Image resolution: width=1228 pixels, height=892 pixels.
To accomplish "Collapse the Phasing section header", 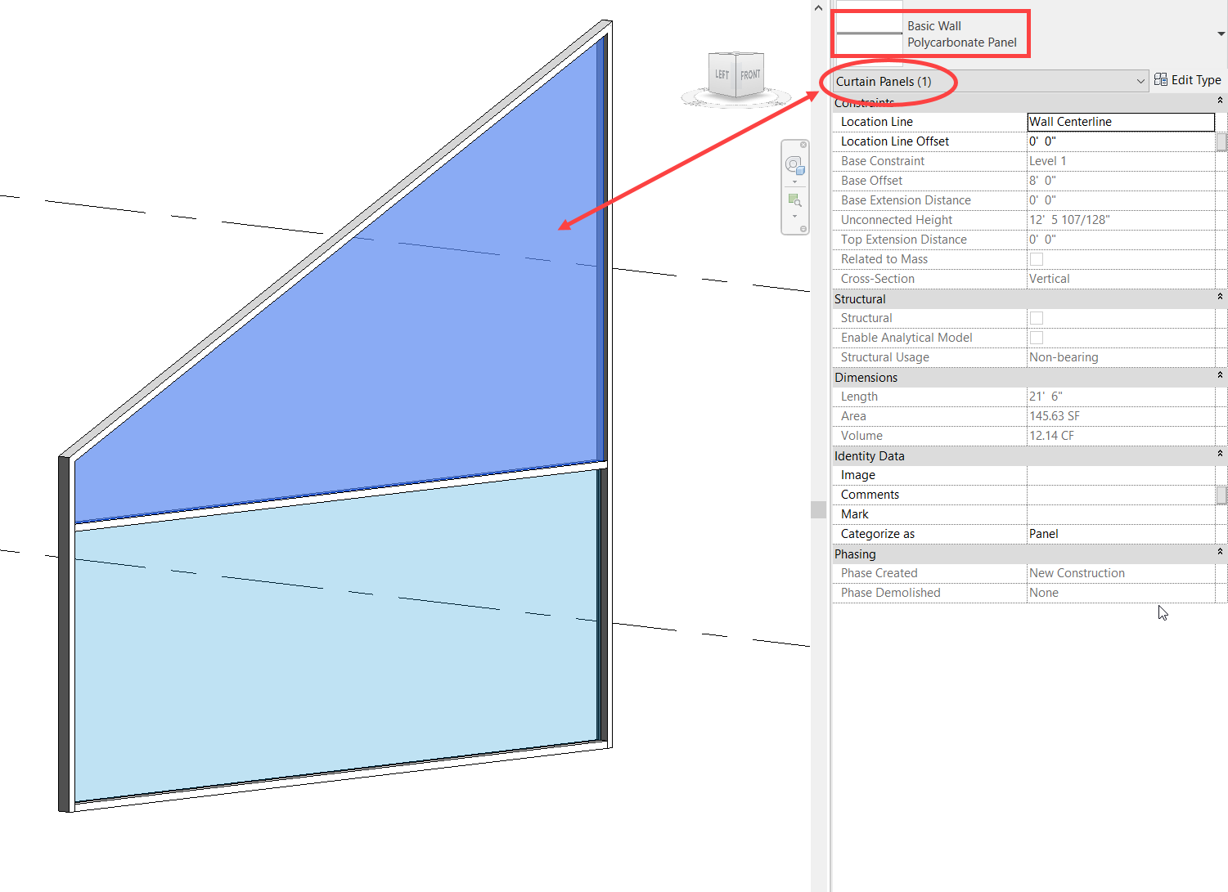I will point(1220,553).
